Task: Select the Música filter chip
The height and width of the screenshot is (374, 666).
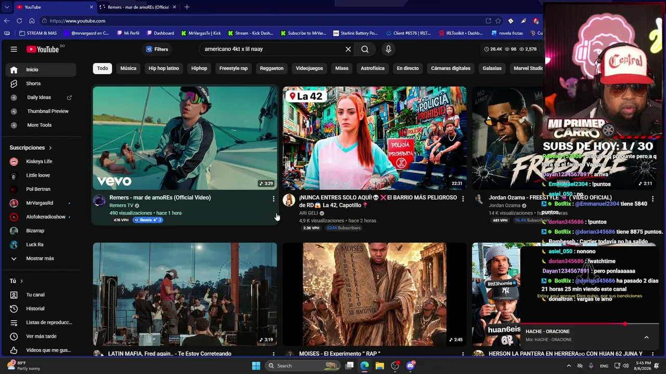Action: click(x=129, y=69)
